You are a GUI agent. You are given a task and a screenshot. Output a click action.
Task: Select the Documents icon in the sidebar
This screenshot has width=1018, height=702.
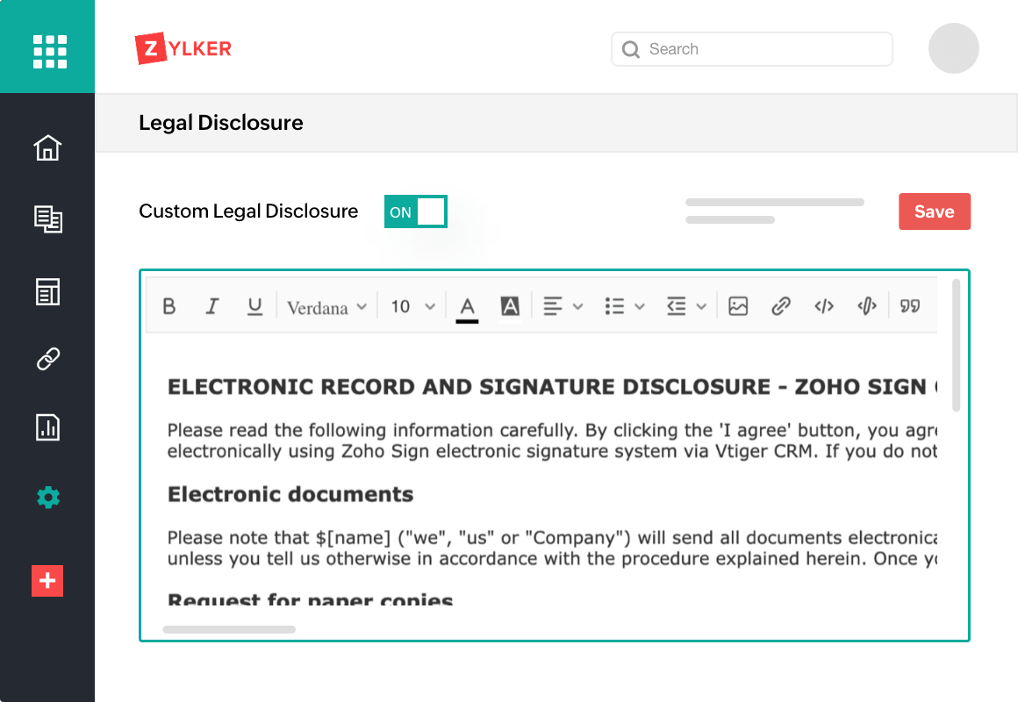(47, 219)
